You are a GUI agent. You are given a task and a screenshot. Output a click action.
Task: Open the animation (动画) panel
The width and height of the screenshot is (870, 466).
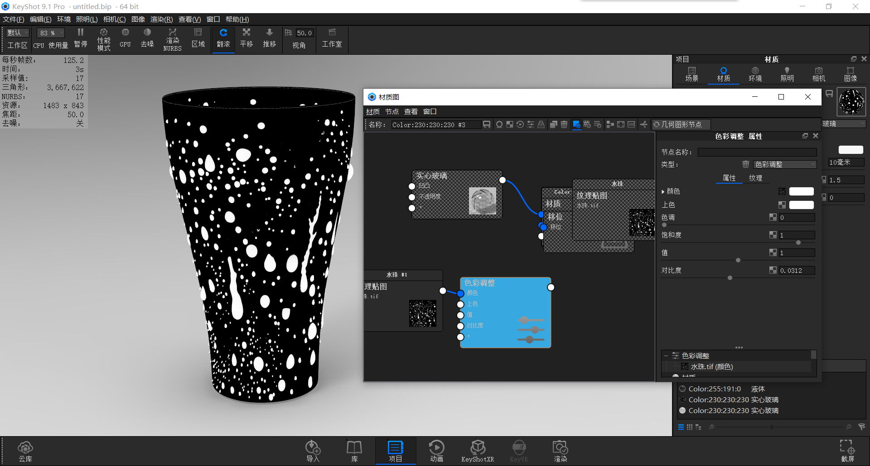(x=436, y=451)
